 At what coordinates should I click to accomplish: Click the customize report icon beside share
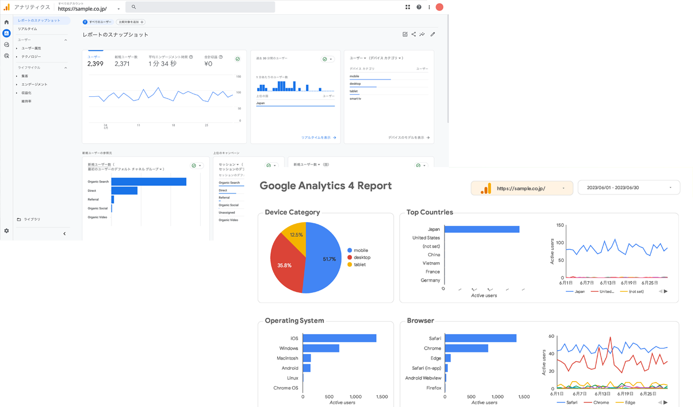tap(405, 35)
